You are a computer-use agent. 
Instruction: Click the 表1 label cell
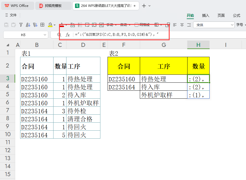37,53
